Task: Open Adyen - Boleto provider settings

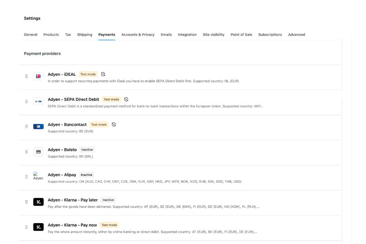Action: [x=62, y=150]
